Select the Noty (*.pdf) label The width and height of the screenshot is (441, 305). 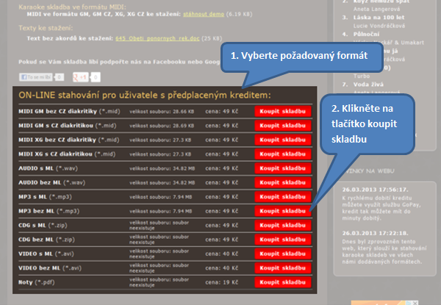click(x=37, y=282)
